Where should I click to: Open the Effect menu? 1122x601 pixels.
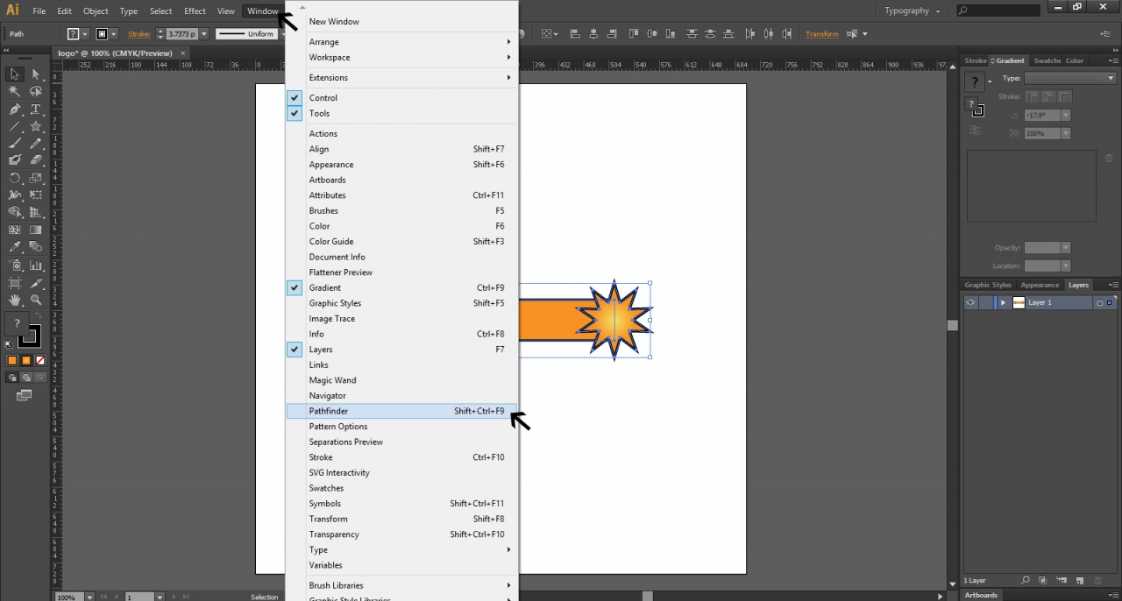(195, 11)
